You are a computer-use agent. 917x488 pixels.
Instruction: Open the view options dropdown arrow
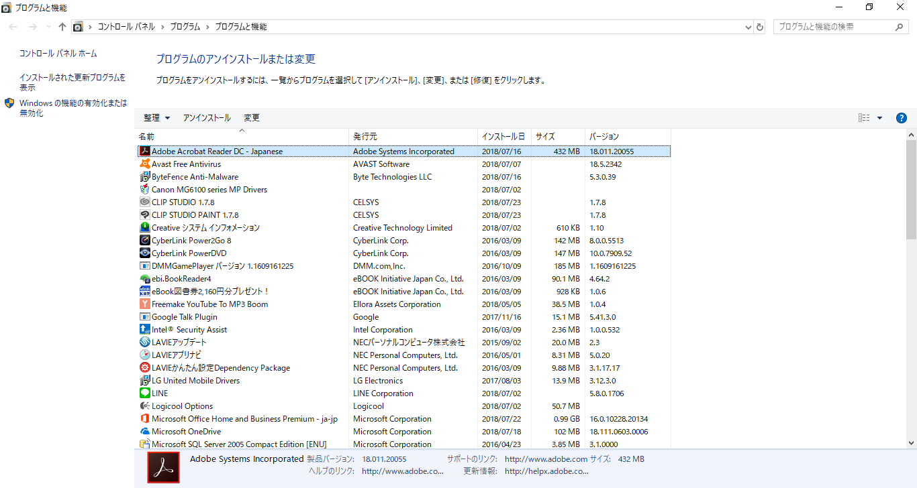pyautogui.click(x=879, y=118)
